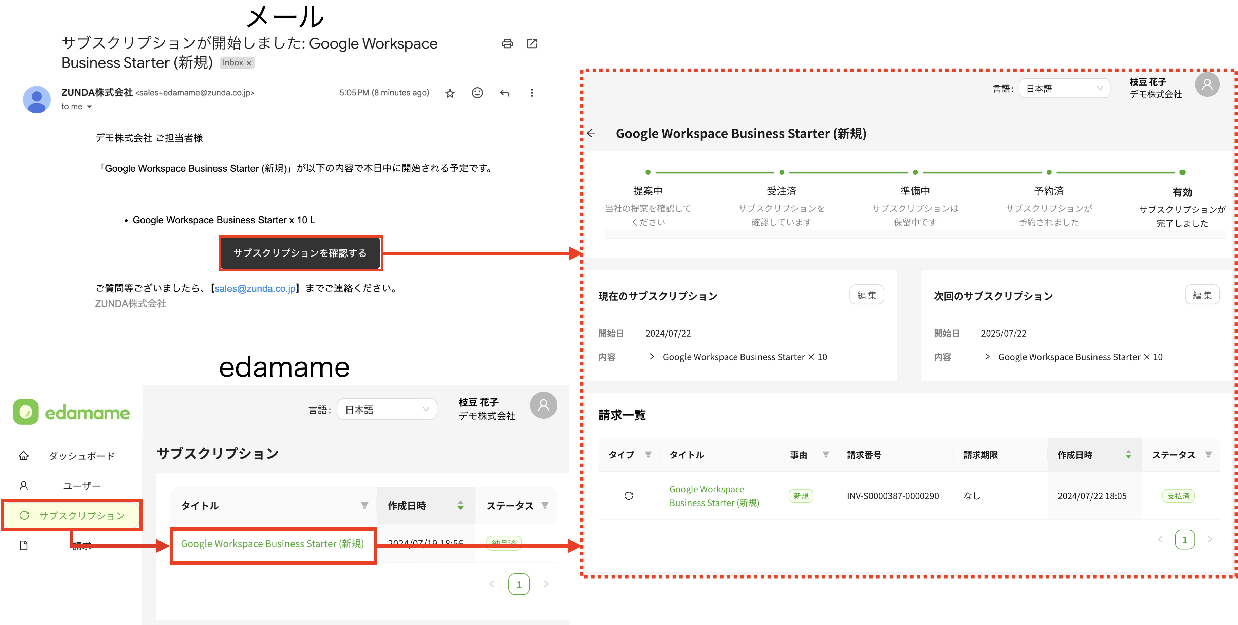Screen dimensions: 1238x625
Task: Open invoice Google Workspace Business Starter (新規)
Action: point(715,496)
